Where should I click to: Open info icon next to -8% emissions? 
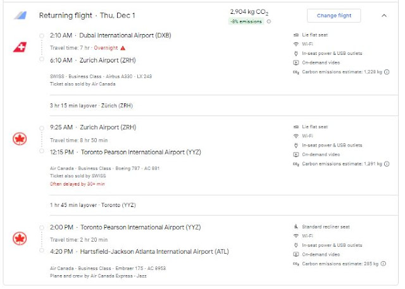click(269, 21)
